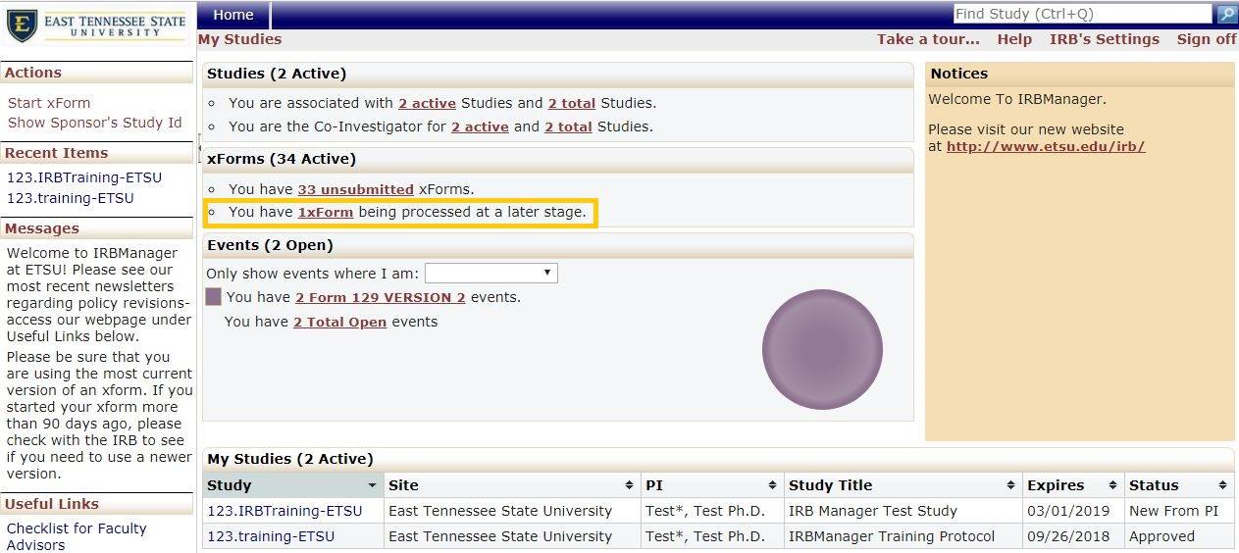The height and width of the screenshot is (553, 1239).
Task: Open the 33 unsubmitted xForms link
Action: coord(355,189)
